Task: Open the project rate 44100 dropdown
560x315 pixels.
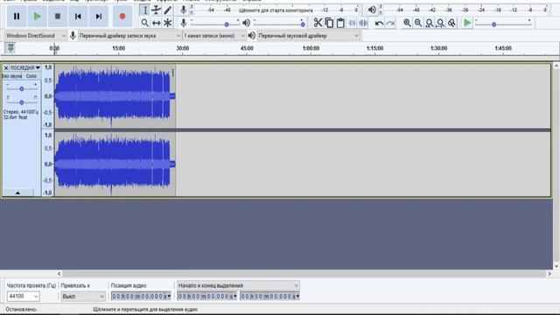Action: 23,296
